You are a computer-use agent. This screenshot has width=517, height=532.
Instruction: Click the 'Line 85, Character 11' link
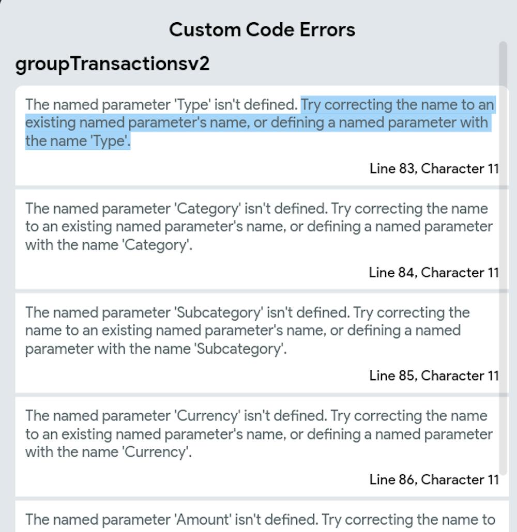[x=433, y=376]
